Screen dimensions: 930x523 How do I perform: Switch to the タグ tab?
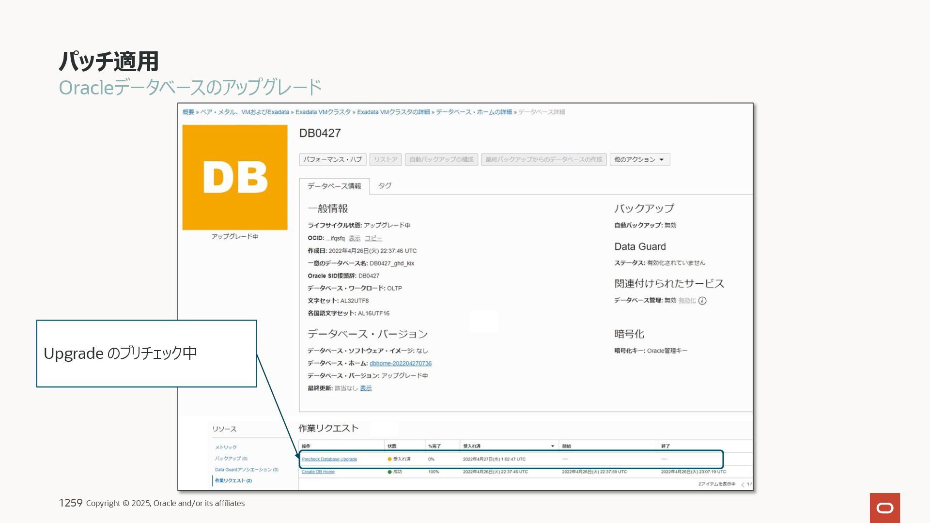385,185
